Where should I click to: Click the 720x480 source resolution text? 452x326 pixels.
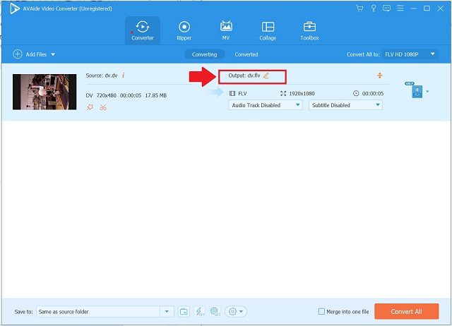coord(107,95)
